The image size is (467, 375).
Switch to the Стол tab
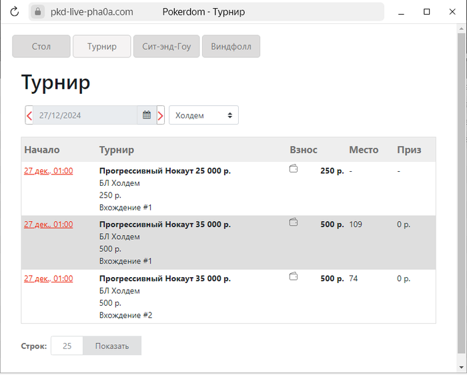click(x=41, y=47)
